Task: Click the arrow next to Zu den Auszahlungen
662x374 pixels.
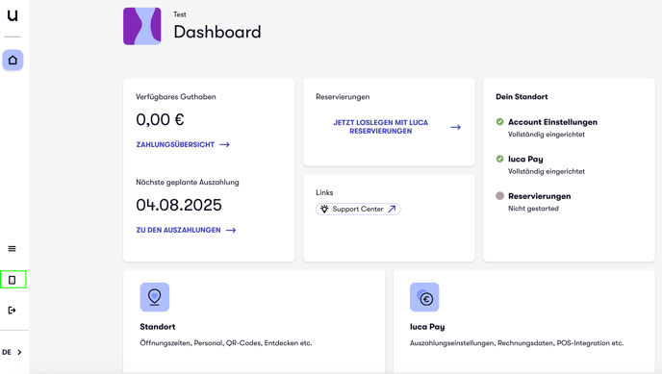Action: (x=231, y=230)
